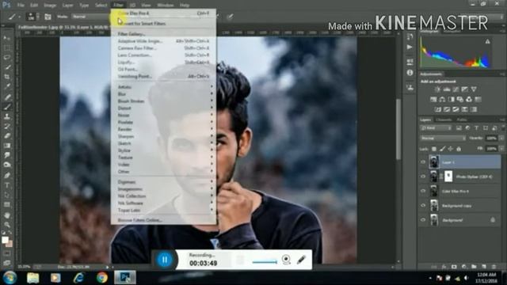Switch to the Paths tab
Viewport: 507px width, 285px height.
(x=462, y=120)
